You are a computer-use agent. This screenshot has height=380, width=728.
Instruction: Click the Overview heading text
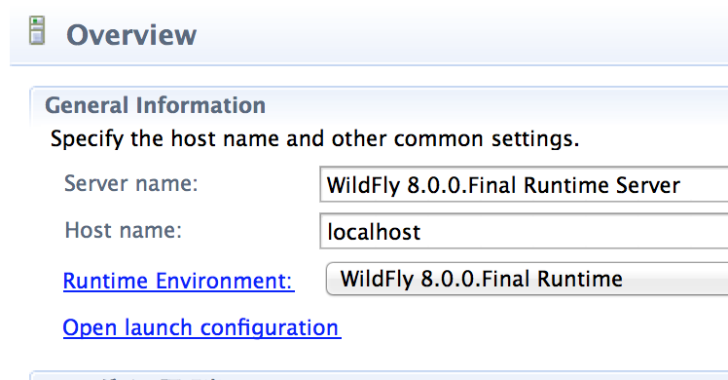point(131,35)
